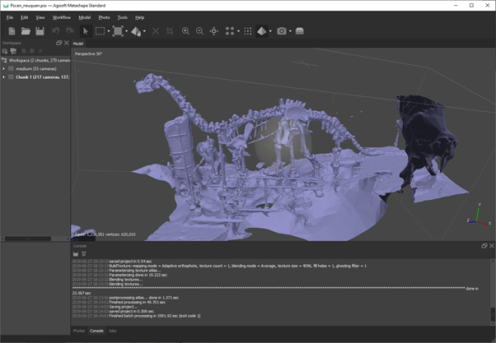Click the Zoom in magnifier icon
Image resolution: width=496 pixels, height=343 pixels.
click(x=185, y=31)
